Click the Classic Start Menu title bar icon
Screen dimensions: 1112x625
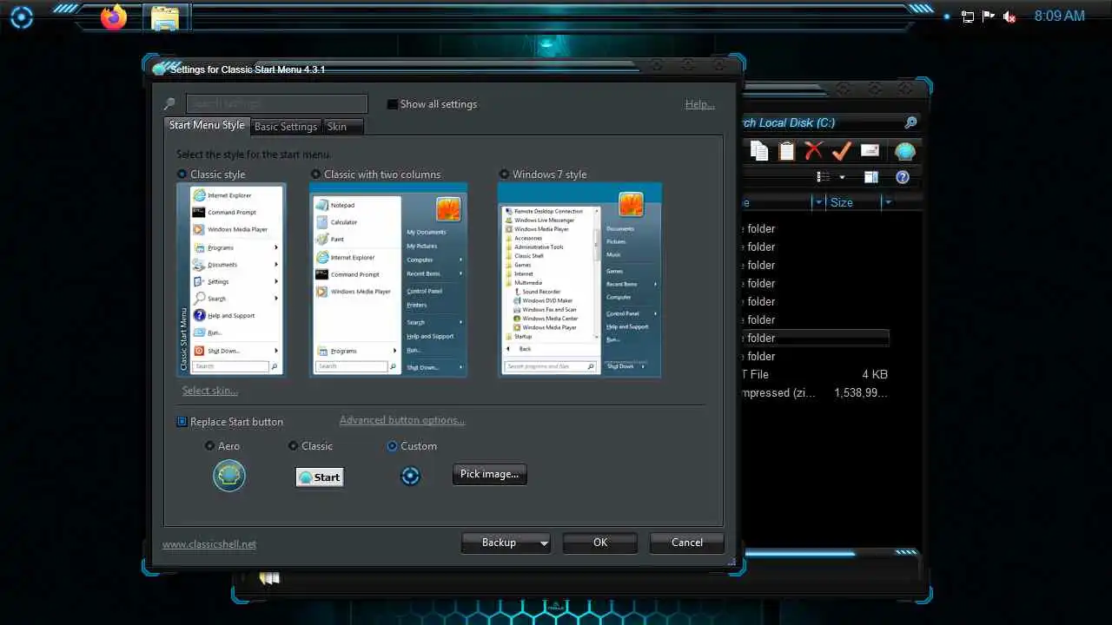(159, 69)
